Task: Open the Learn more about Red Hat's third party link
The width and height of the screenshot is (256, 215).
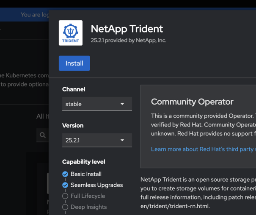Action: tap(203, 149)
